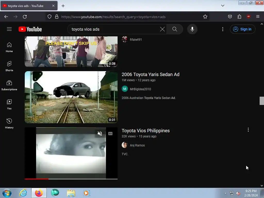Close the toyota vios ads tab

coord(53,6)
